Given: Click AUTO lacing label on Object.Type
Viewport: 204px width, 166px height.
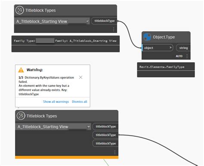Looking at the screenshot, I should pos(179,56).
